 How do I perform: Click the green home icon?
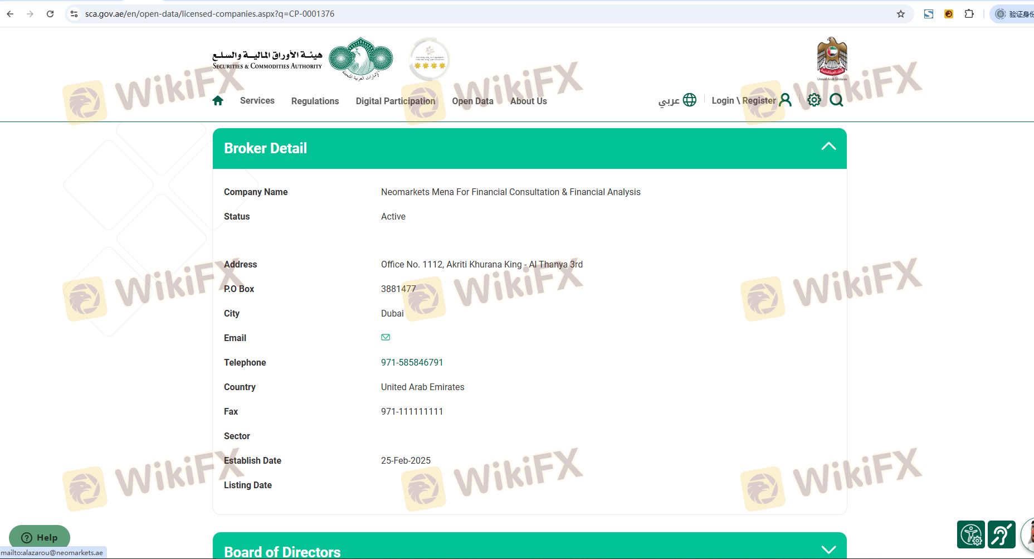218,100
